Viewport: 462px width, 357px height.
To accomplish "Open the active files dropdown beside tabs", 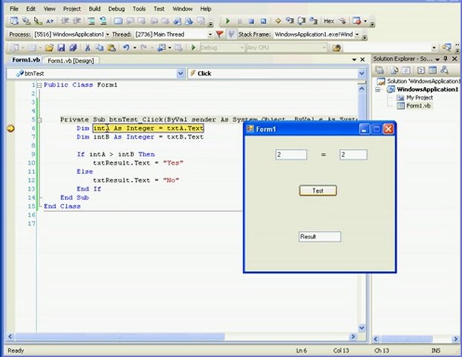I will pos(354,59).
